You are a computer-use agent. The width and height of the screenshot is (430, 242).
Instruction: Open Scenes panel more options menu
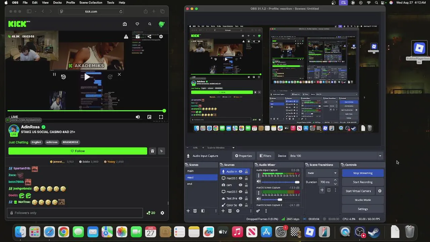[216, 211]
